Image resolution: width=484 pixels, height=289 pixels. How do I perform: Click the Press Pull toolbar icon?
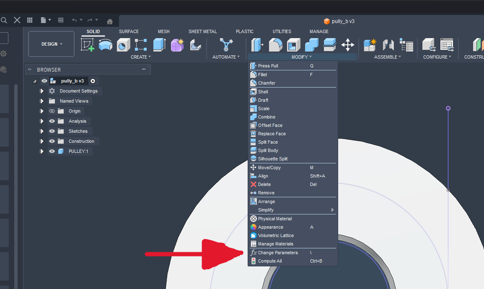click(x=257, y=45)
